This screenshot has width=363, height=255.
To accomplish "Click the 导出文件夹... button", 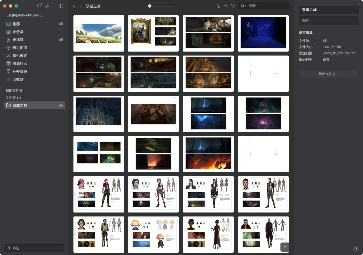I will (x=329, y=74).
